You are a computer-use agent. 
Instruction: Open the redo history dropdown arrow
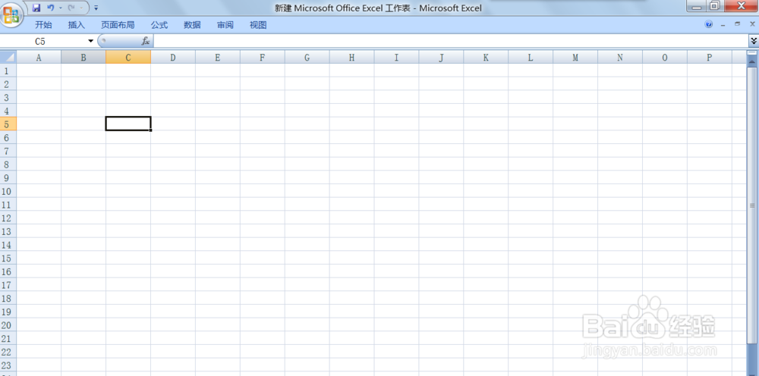coord(81,8)
